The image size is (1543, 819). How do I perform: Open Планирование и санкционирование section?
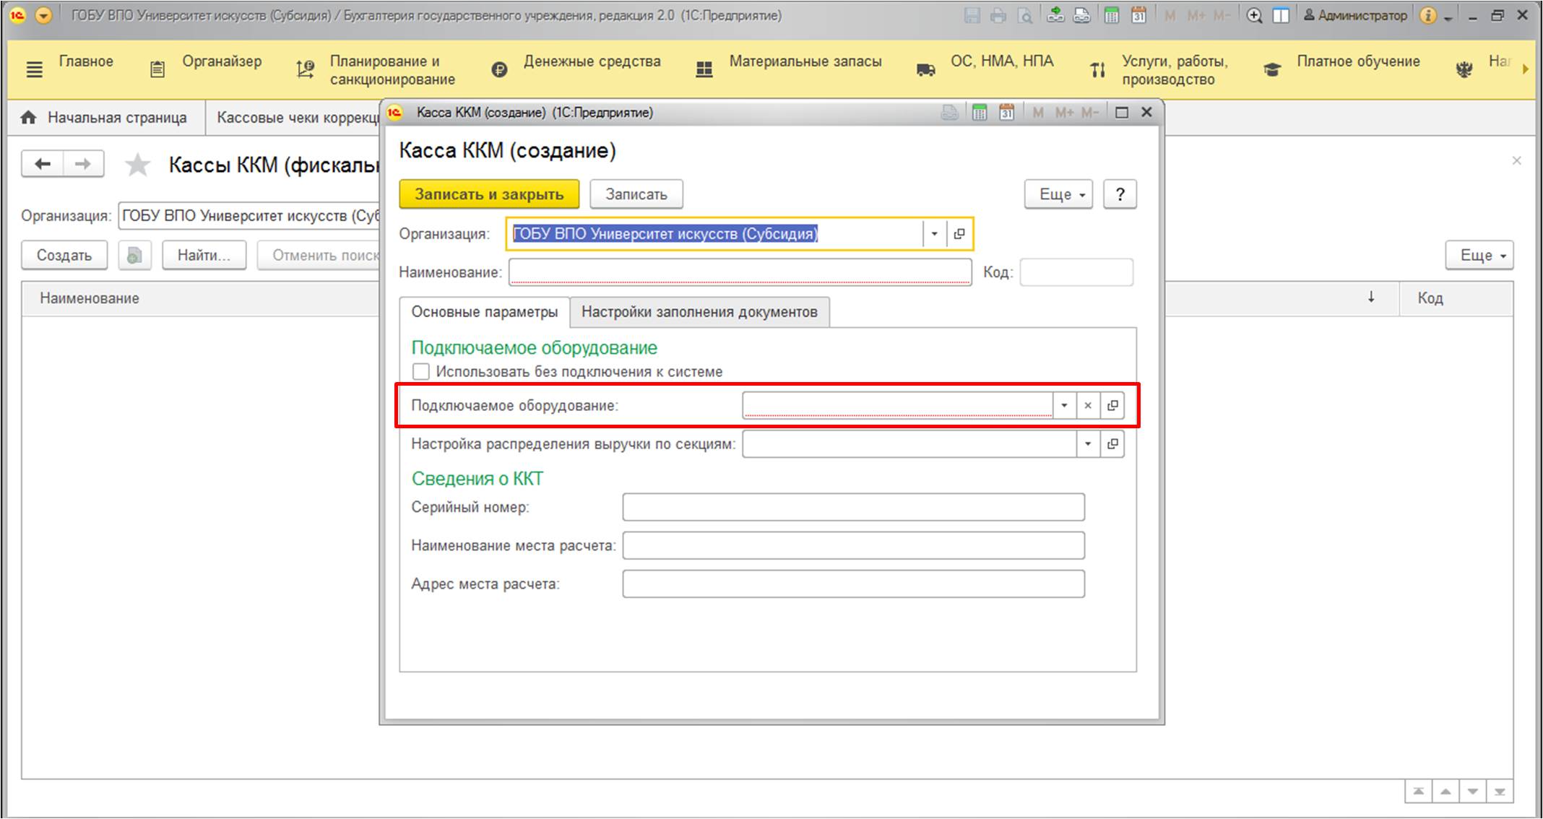pyautogui.click(x=392, y=70)
